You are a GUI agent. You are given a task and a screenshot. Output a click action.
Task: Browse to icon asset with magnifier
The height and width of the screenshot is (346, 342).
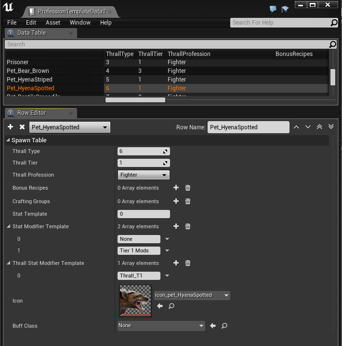click(171, 306)
